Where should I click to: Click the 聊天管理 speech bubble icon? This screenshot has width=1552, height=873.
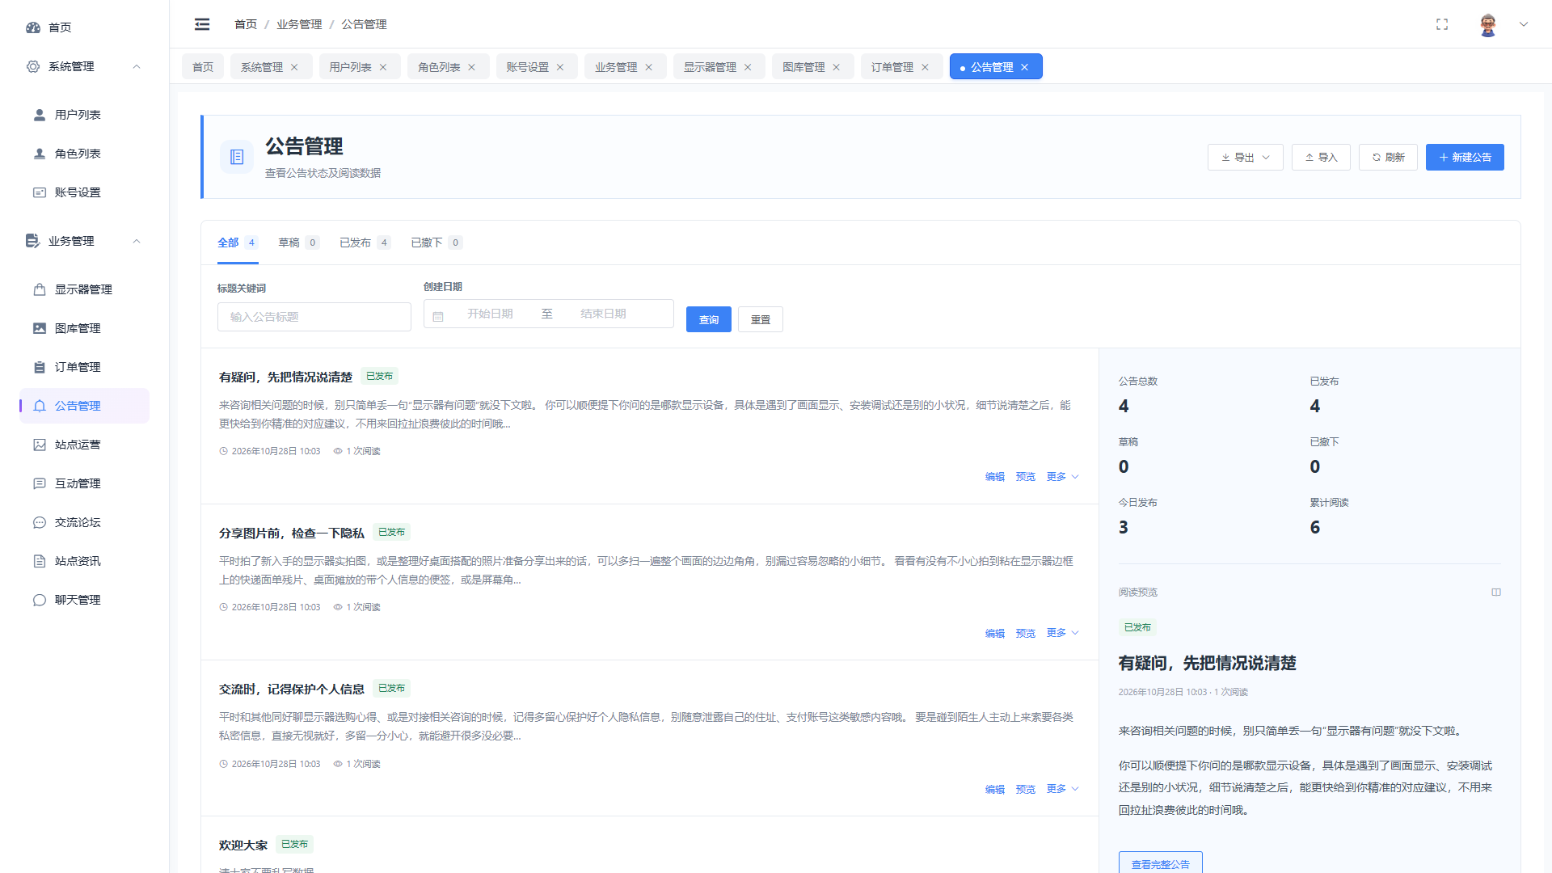tap(40, 600)
